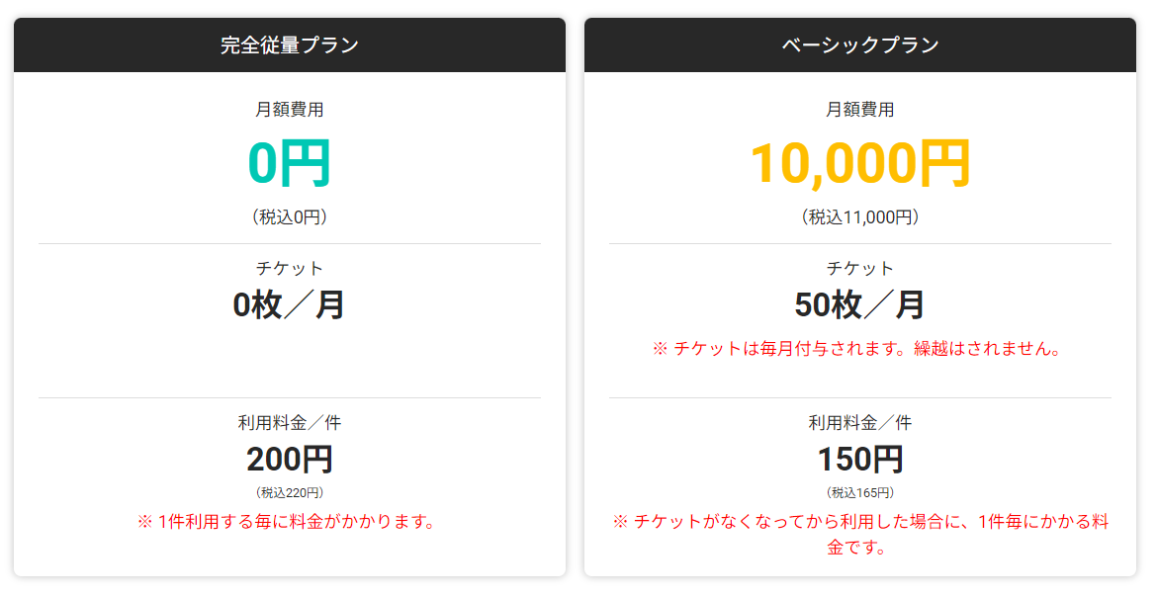Click the 0枚／月 ticket amount

pyautogui.click(x=290, y=305)
